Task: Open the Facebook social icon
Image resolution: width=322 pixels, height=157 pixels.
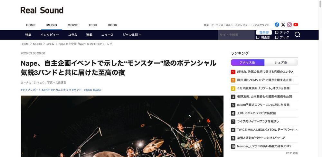Action: point(277,25)
